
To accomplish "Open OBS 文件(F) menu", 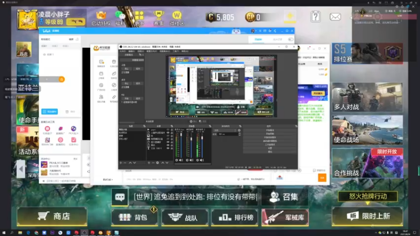I will click(123, 51).
